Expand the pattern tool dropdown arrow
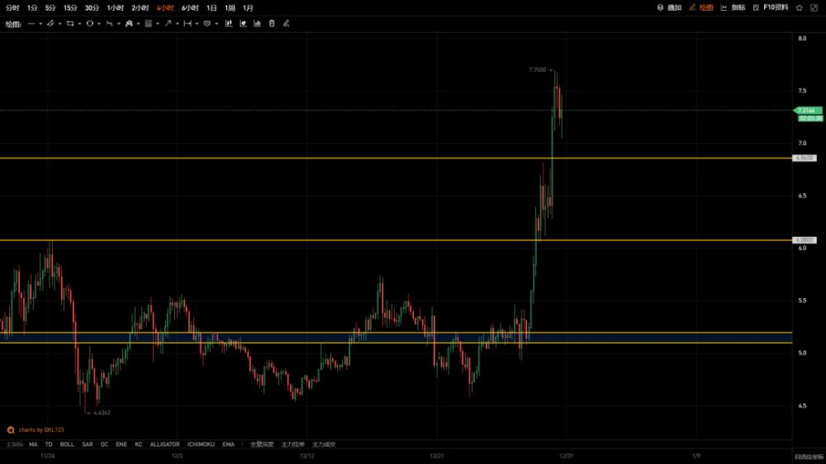This screenshot has width=826, height=464. [x=138, y=24]
